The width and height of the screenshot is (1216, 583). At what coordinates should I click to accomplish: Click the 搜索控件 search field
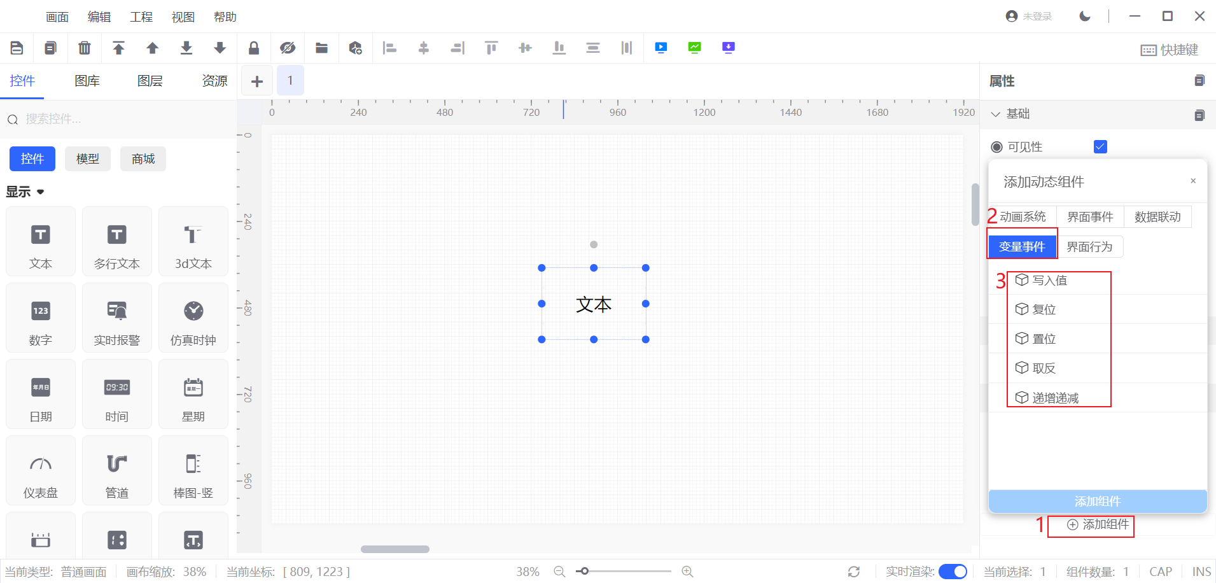(121, 119)
